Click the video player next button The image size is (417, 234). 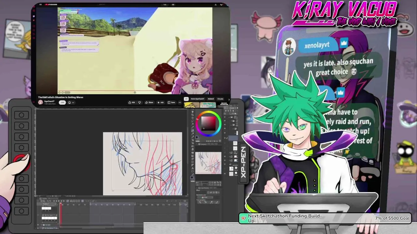63,93
